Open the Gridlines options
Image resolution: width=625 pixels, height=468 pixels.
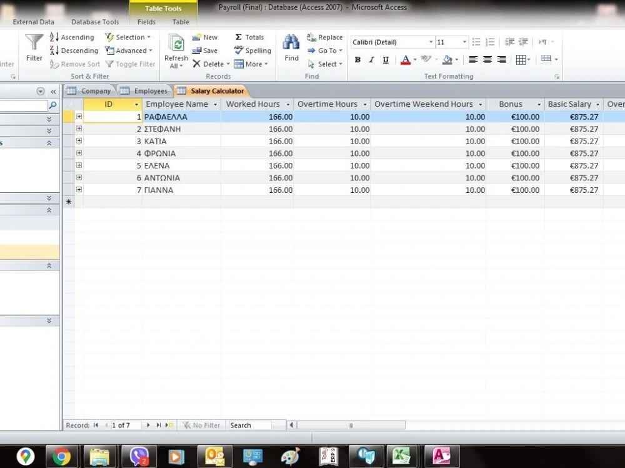[x=523, y=60]
